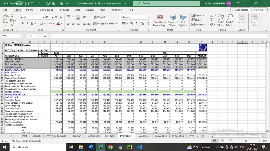Toggle the AutoSave switch
270x151 pixels.
[19, 3]
